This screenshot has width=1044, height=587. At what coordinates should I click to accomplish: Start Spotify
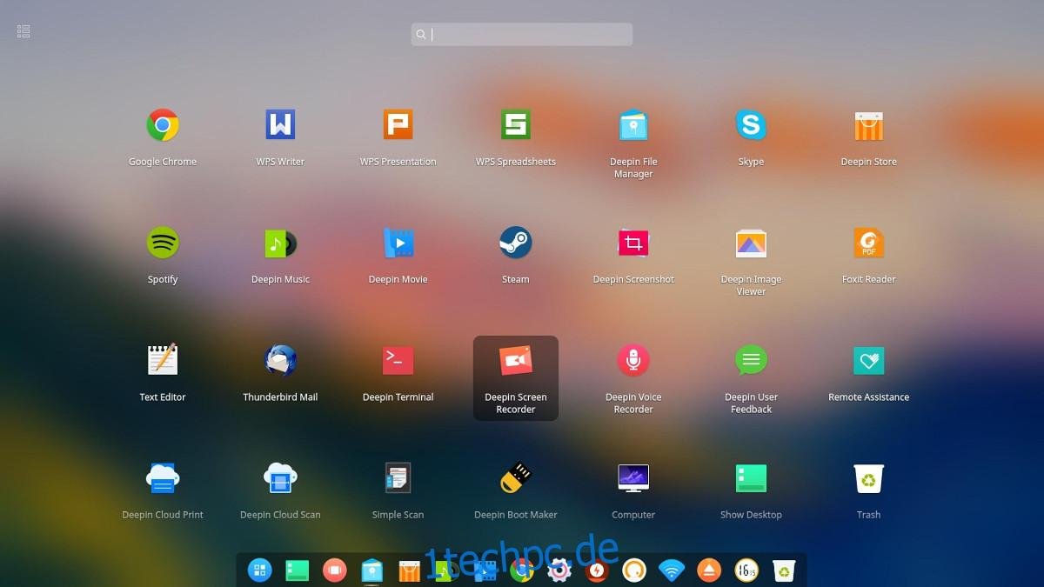coord(162,242)
